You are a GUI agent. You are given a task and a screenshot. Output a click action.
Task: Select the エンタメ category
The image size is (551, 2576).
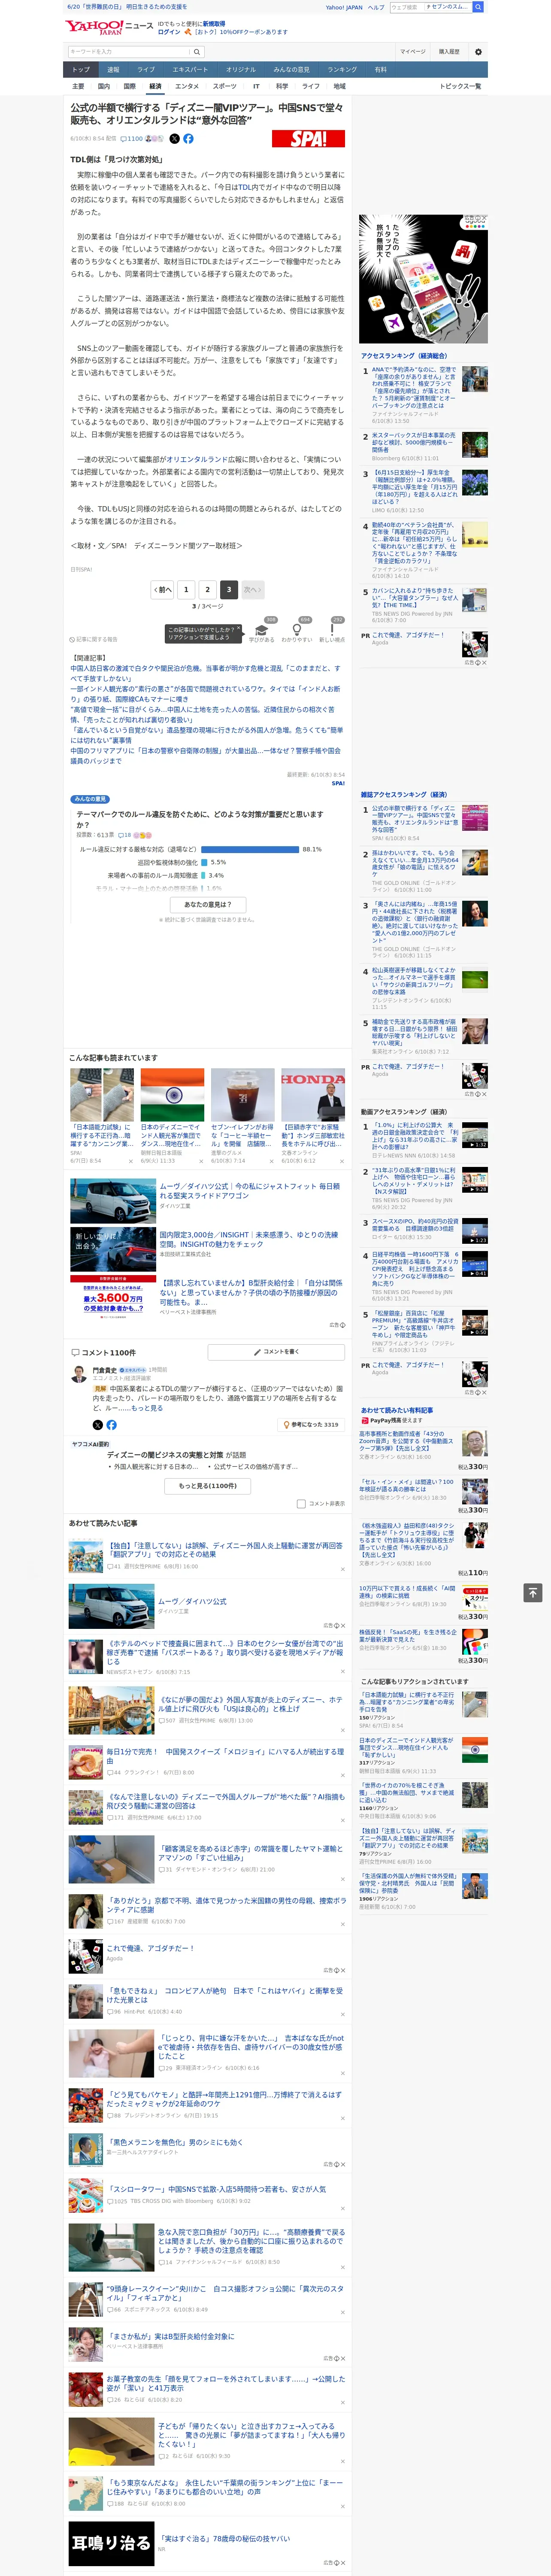(x=187, y=86)
